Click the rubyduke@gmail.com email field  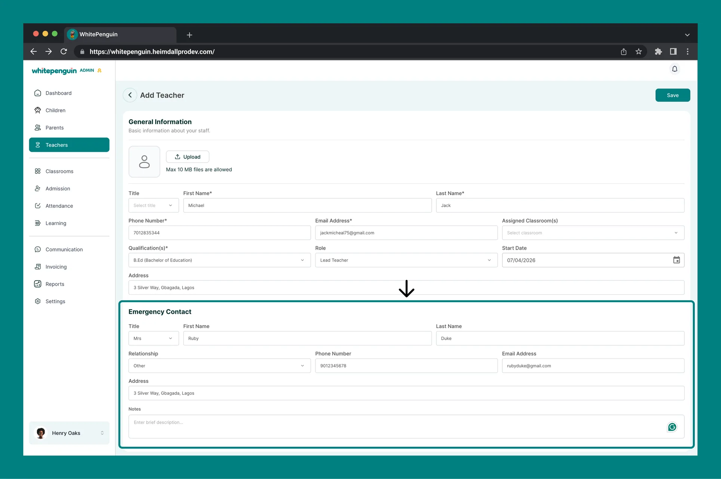point(593,366)
